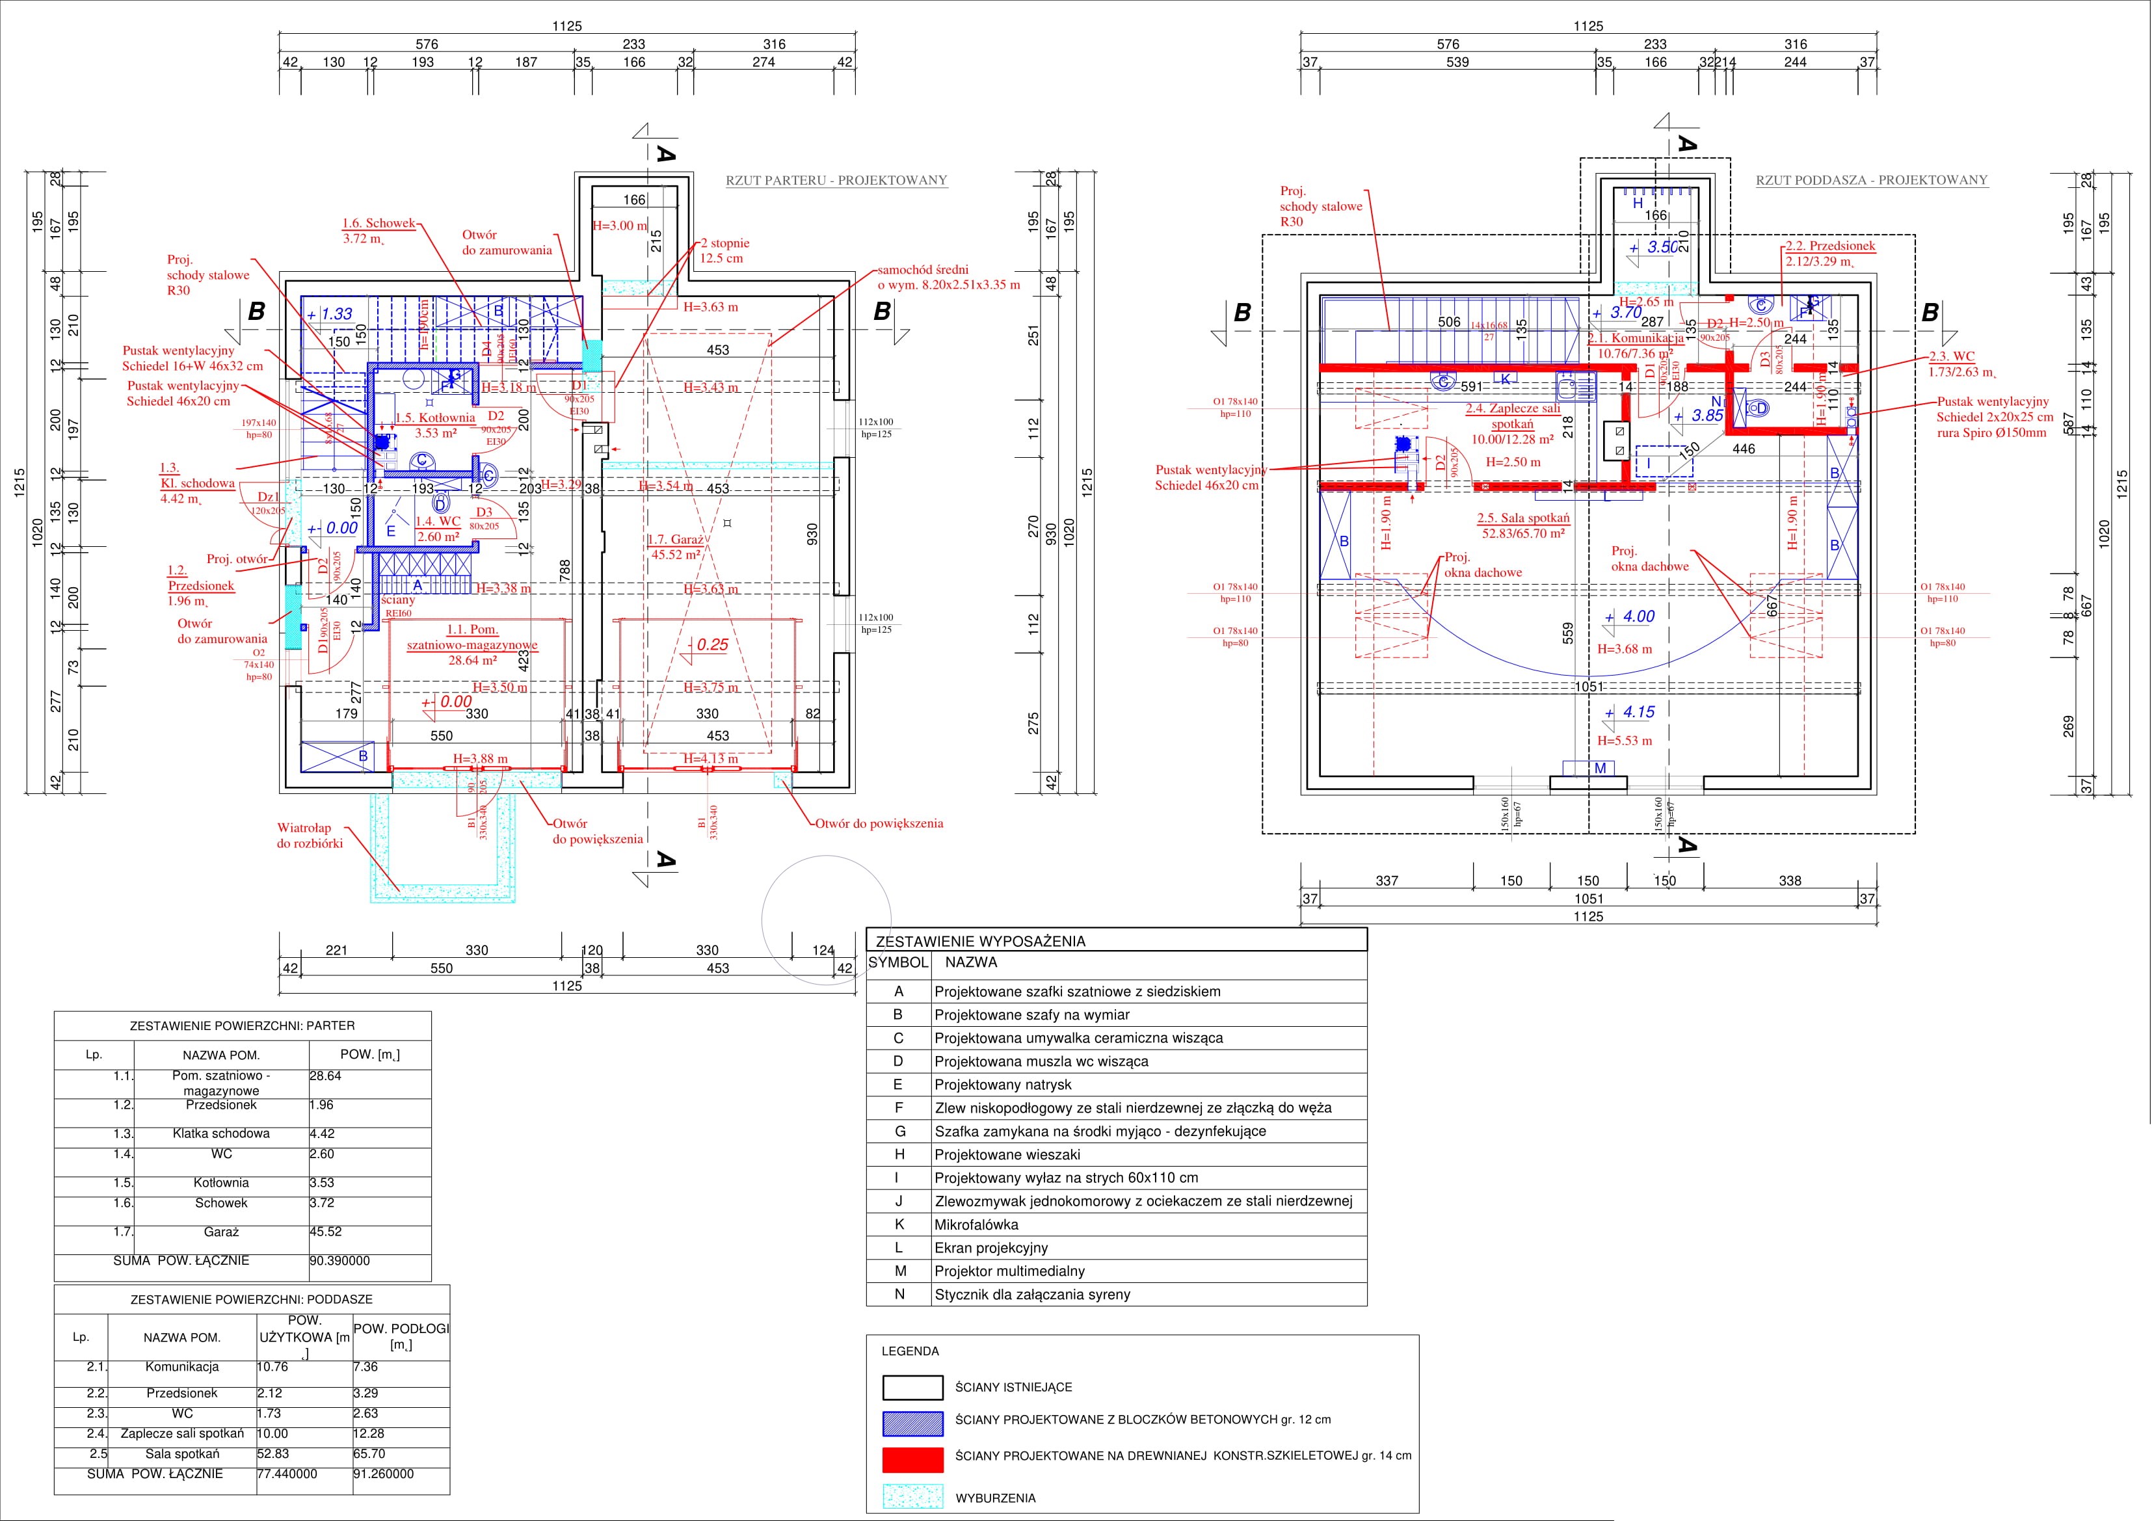Screen dimensions: 2152x1521
Task: Click the +4.00 elevation marker in Sala spotkań
Action: 1638,616
